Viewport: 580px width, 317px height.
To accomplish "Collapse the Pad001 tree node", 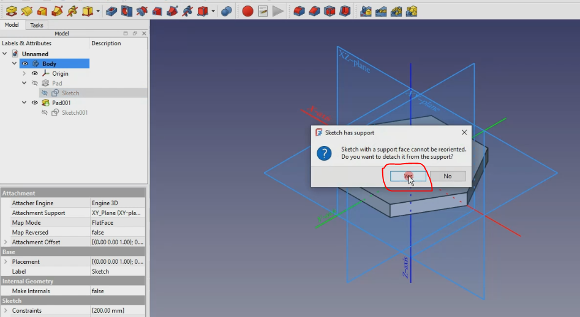I will (24, 103).
